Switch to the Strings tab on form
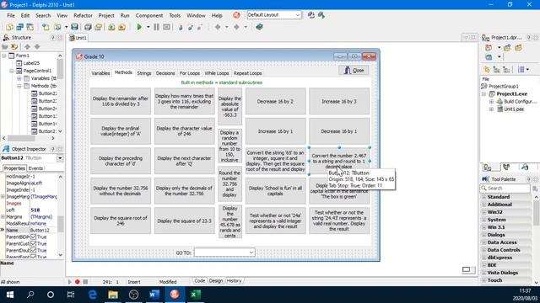The height and width of the screenshot is (303, 540). click(x=144, y=73)
